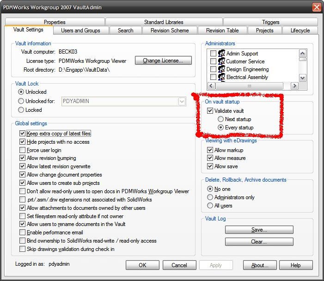This screenshot has width=324, height=281.
Task: Select the Locked vault option
Action: 21,110
